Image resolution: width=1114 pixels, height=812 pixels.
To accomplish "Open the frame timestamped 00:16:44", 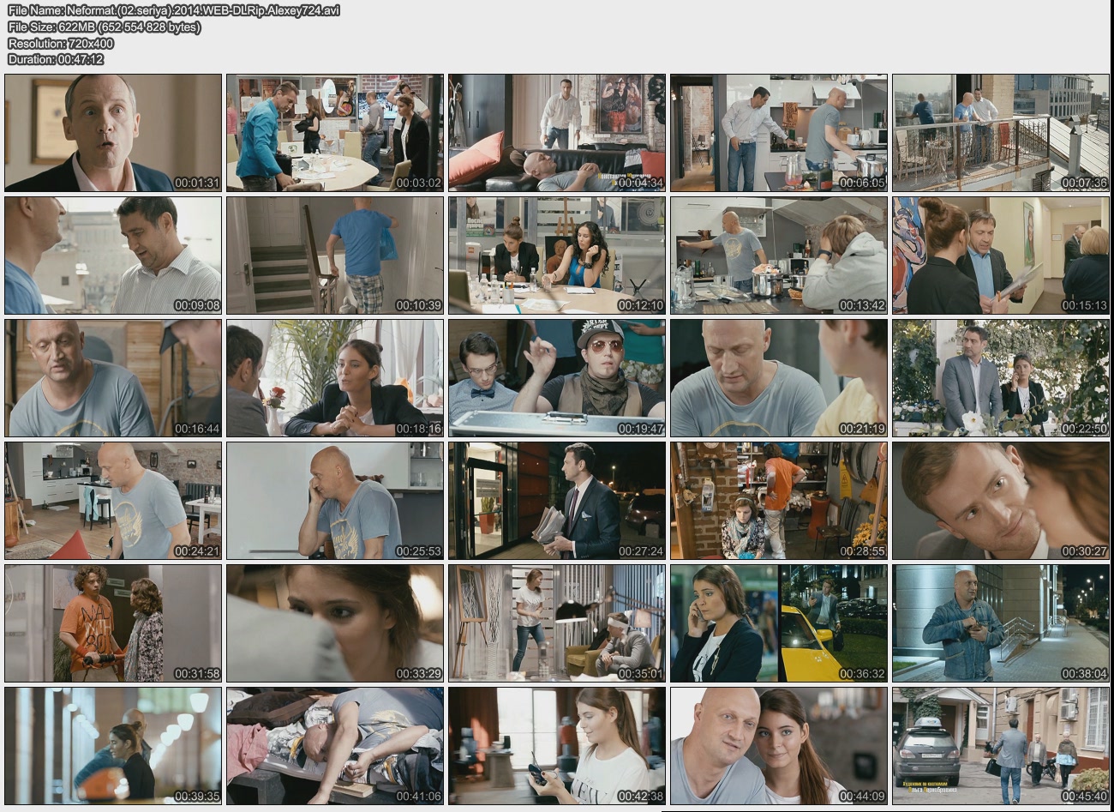I will point(113,378).
